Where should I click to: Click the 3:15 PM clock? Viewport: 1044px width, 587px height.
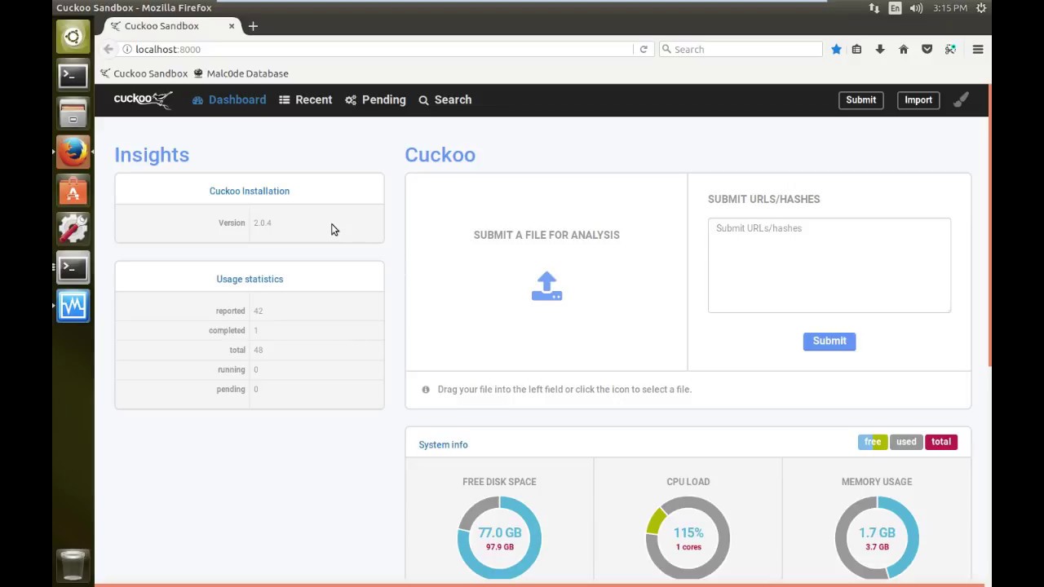coord(950,7)
